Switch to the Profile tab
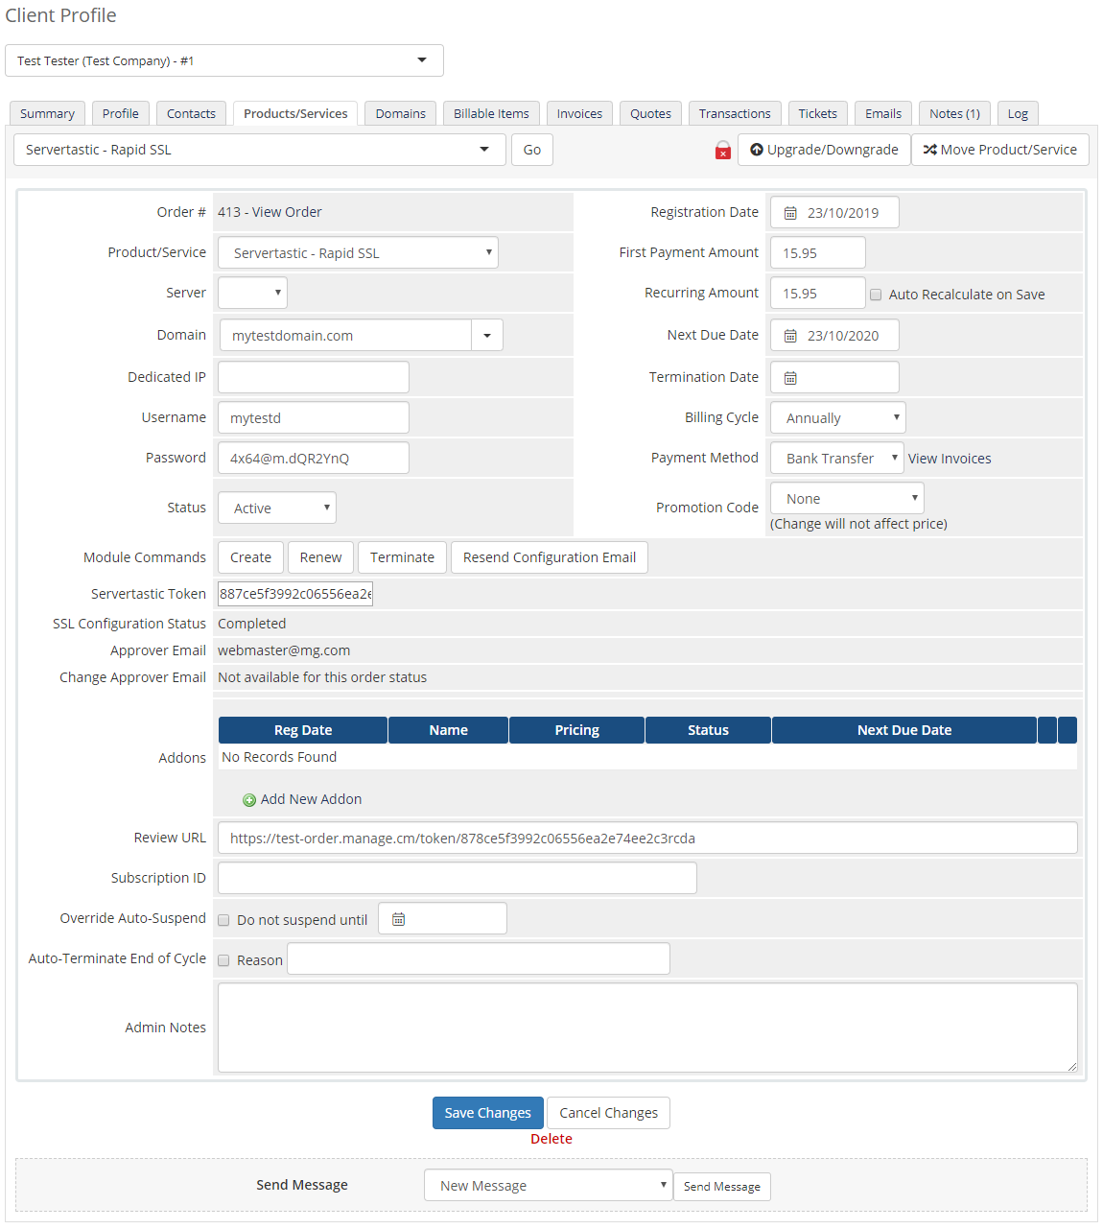 [x=121, y=113]
